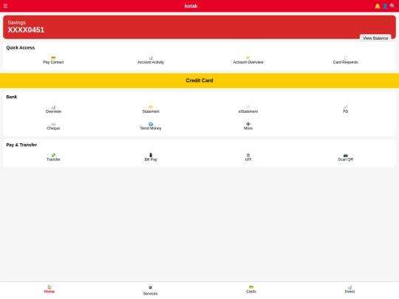399x299 pixels.
Task: Open Statement in Bank section
Action: pos(151,109)
